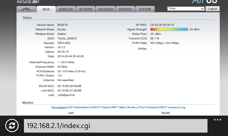Select the -42 dBm signal reading

[194, 29]
